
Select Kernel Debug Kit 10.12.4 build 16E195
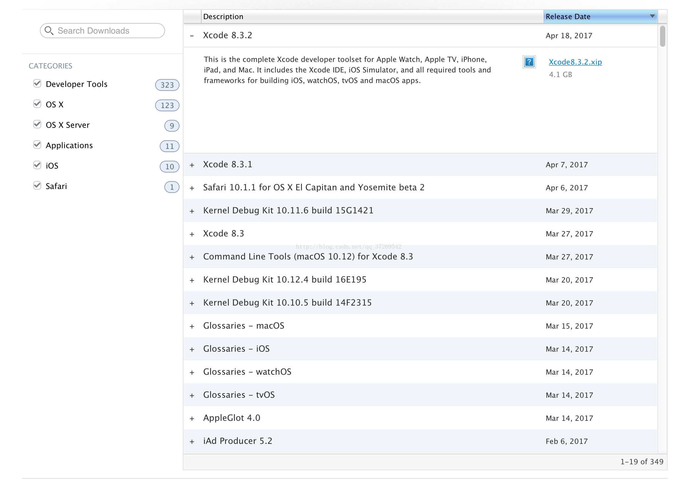[285, 280]
